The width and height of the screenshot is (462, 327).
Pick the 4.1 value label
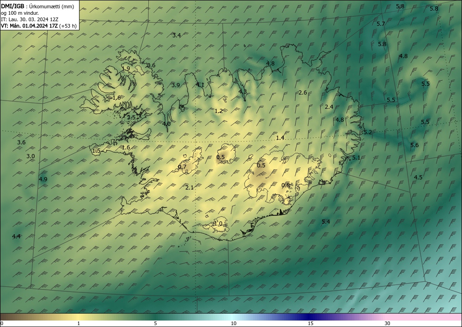200,85
